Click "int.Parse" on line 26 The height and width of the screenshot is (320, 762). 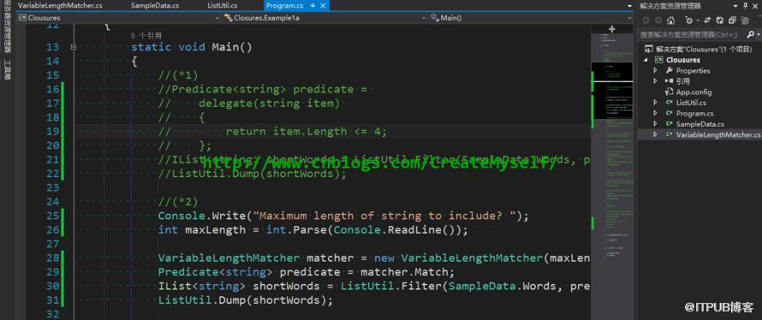click(296, 229)
